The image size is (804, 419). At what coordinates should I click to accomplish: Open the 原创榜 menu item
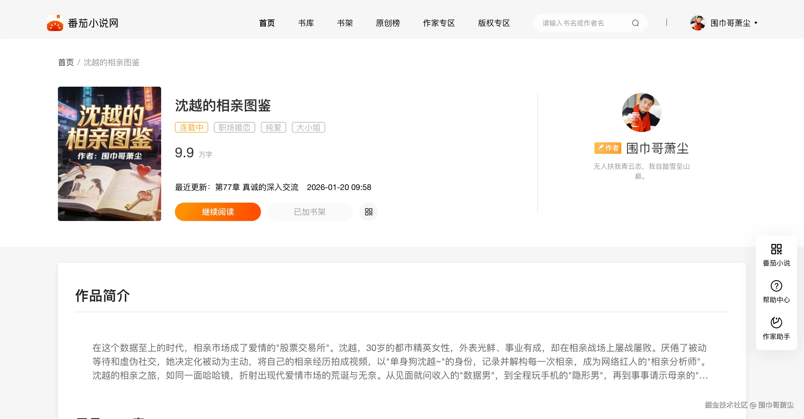tap(388, 23)
